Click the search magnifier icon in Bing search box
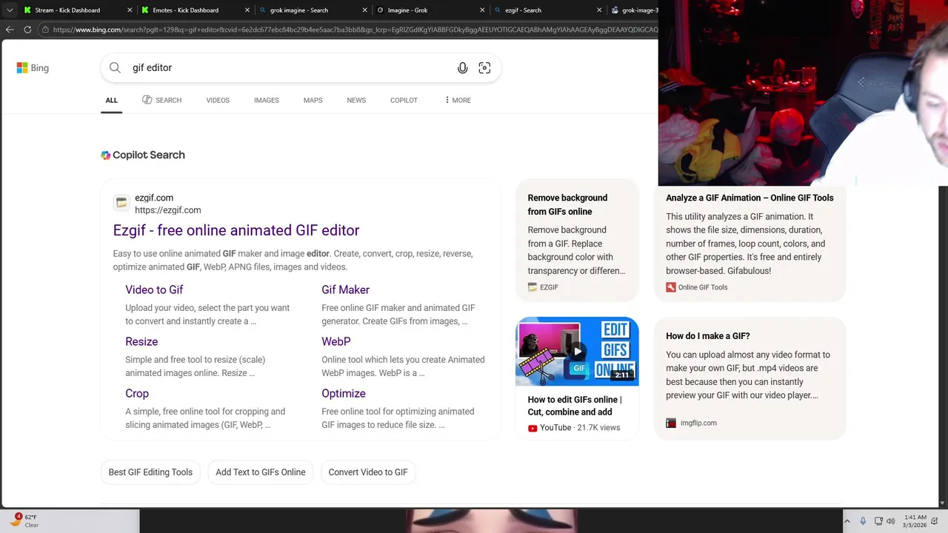948x533 pixels. [x=115, y=67]
